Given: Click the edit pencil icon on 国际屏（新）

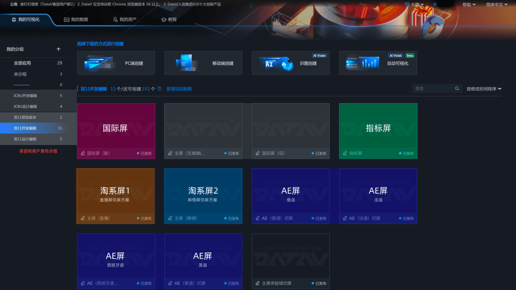Looking at the screenshot, I should pos(83,153).
